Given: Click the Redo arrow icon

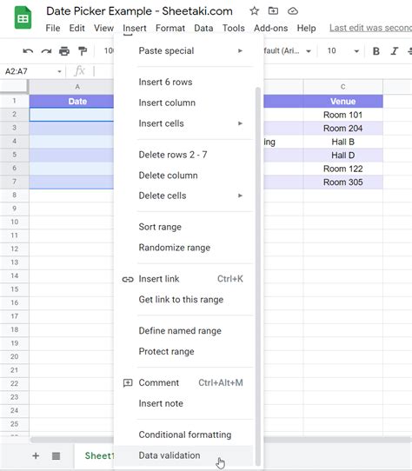Looking at the screenshot, I should [46, 51].
